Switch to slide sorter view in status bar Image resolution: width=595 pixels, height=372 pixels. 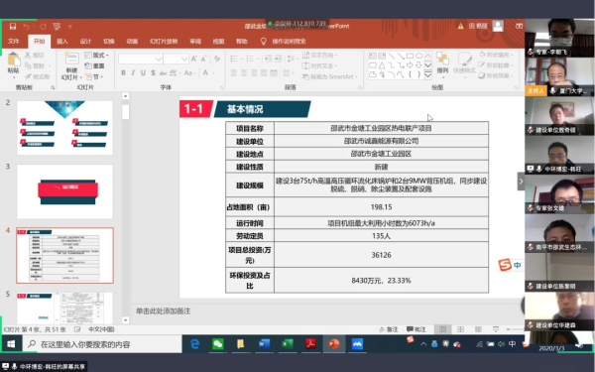click(460, 329)
